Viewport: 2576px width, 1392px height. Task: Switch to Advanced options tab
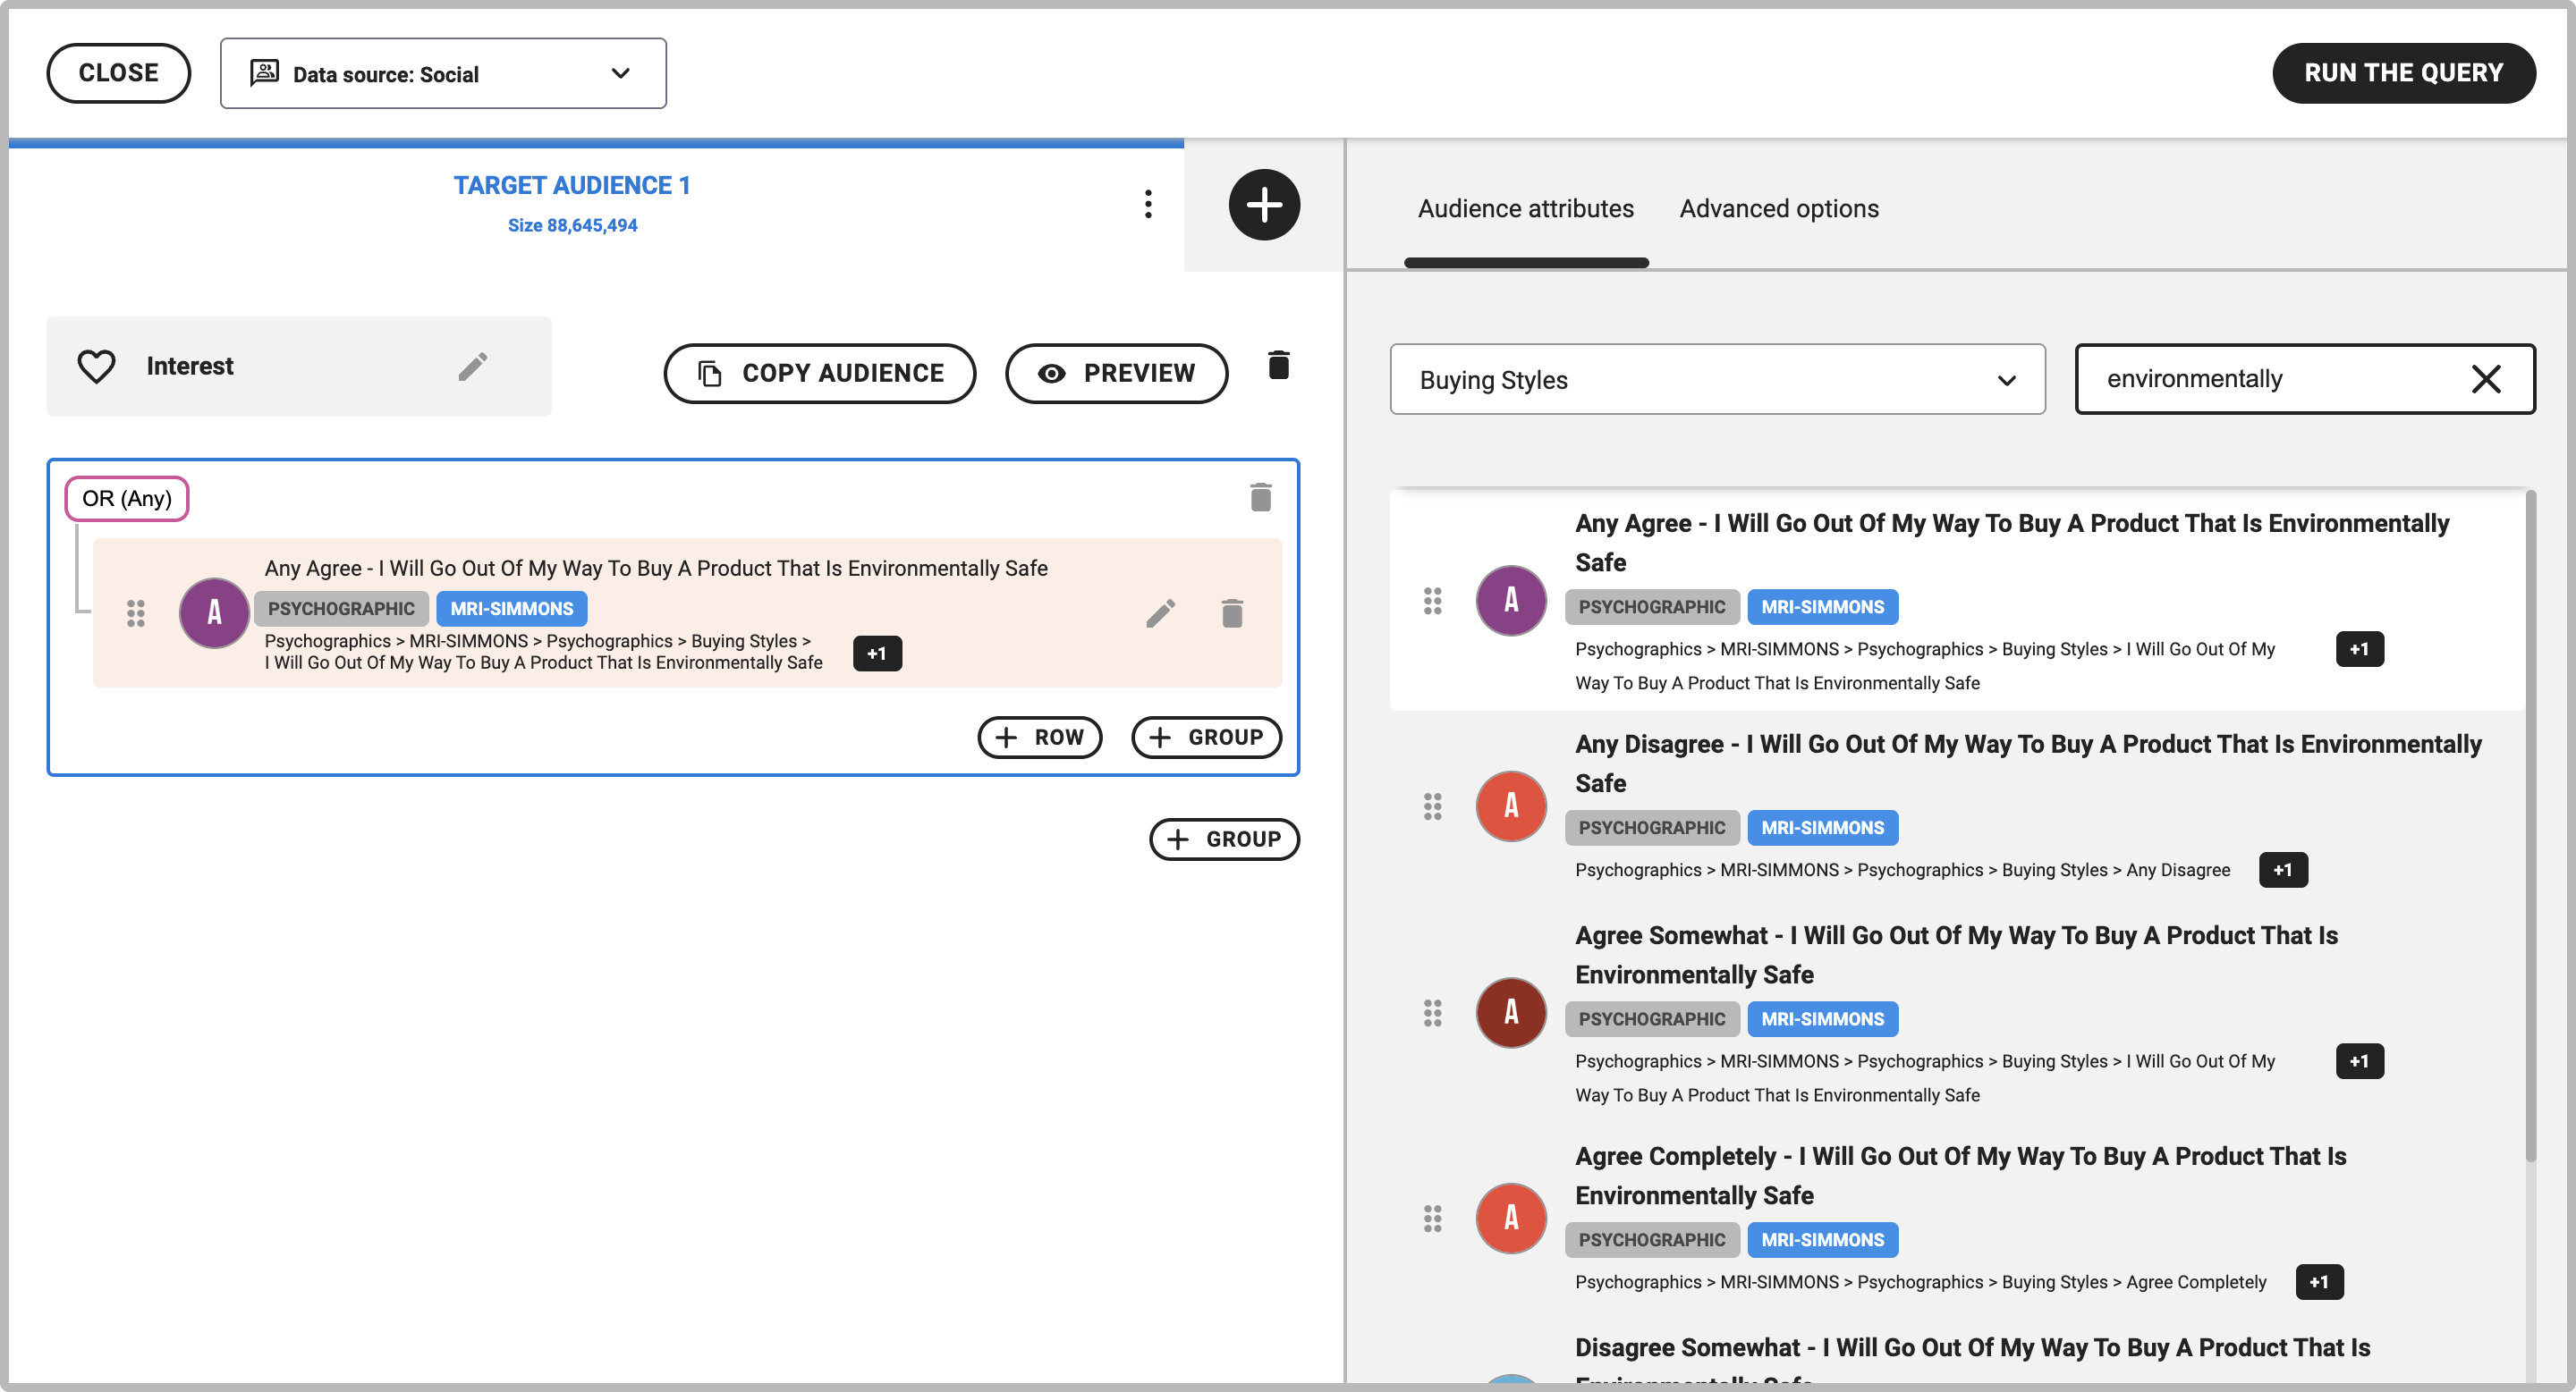[x=1778, y=209]
